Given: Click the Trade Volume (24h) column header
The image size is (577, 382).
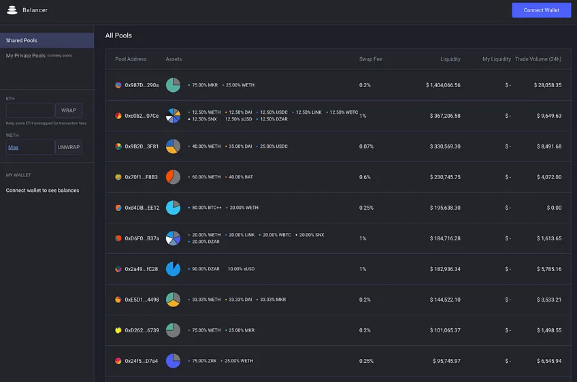Looking at the screenshot, I should [x=538, y=59].
